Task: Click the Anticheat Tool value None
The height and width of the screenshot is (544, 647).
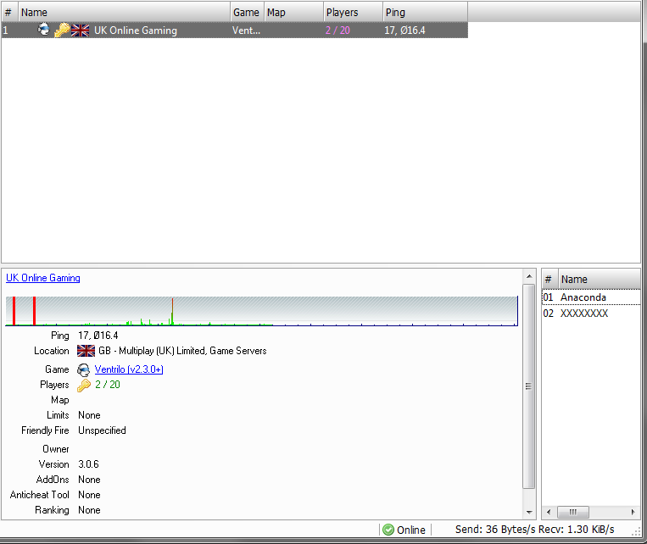Action: point(89,495)
